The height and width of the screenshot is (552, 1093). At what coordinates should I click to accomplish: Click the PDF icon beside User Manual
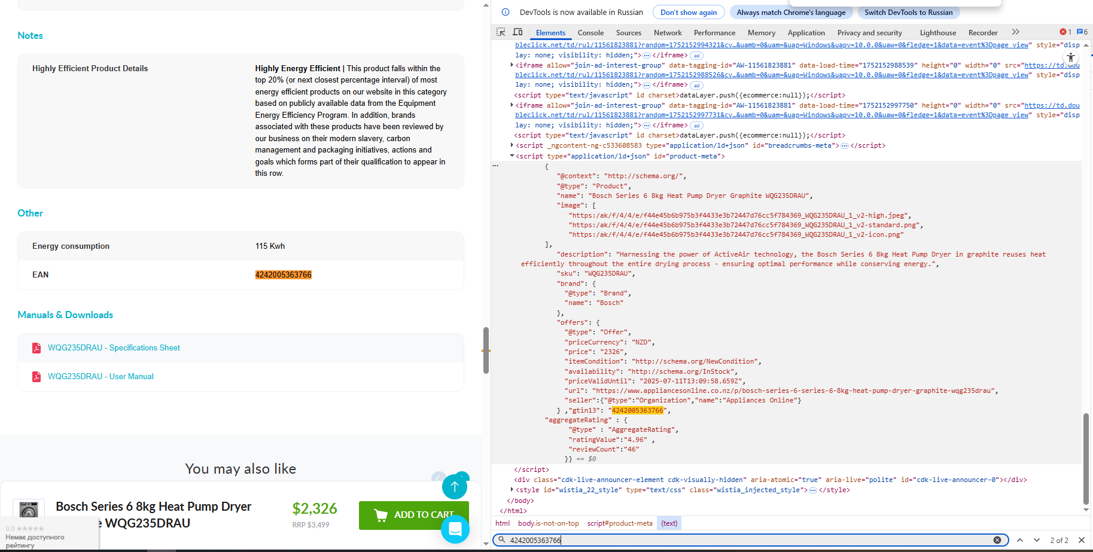coord(36,377)
